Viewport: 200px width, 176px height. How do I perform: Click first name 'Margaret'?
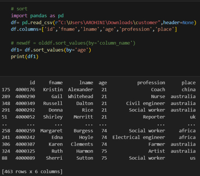pos(51,131)
